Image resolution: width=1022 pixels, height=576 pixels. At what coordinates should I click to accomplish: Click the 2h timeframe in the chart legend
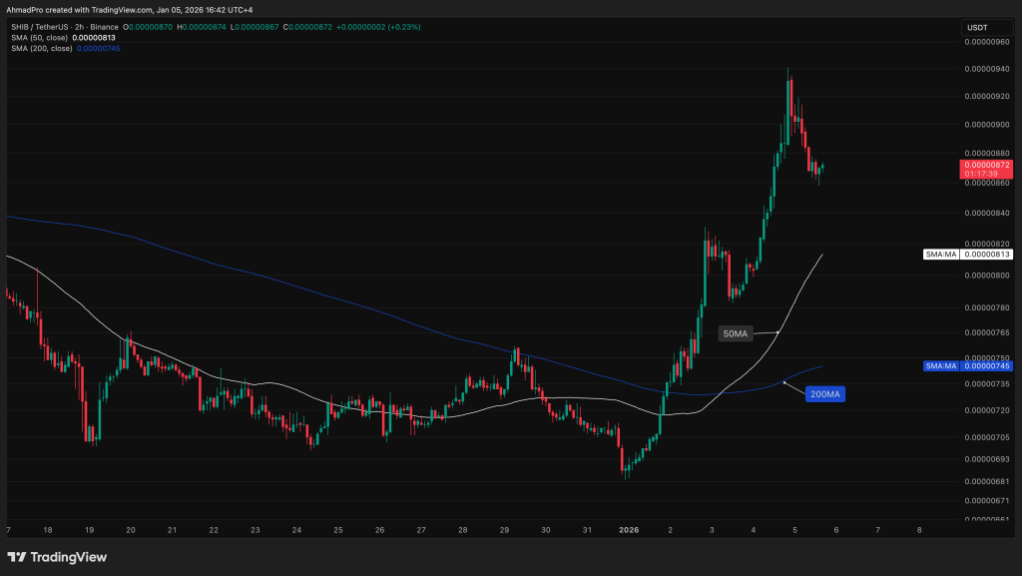click(x=78, y=27)
